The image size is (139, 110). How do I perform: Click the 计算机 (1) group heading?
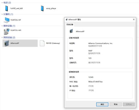click(x=8, y=14)
